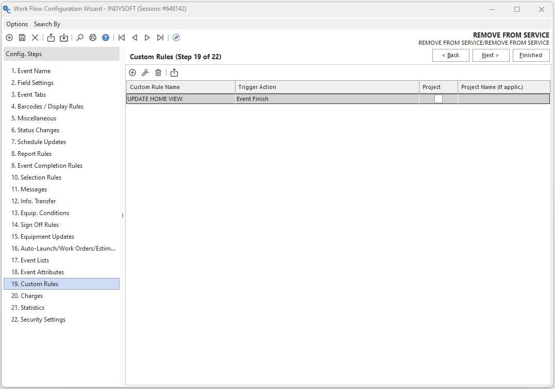Select step 21. Statistics
The width and height of the screenshot is (555, 389).
click(x=62, y=308)
